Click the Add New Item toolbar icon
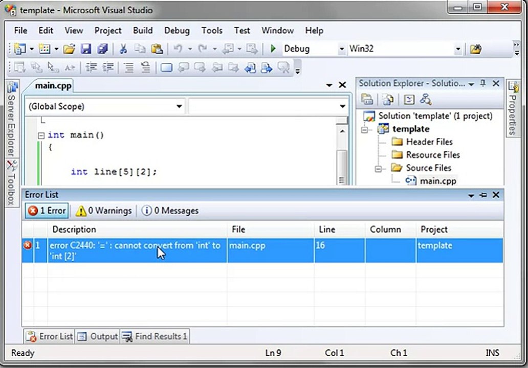The height and width of the screenshot is (368, 528). 45,49
